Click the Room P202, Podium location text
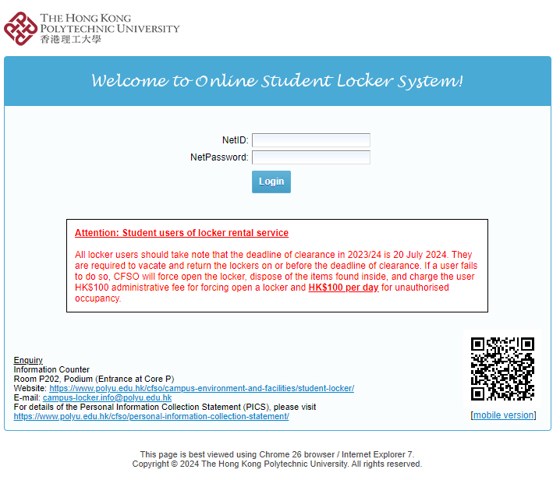Viewport: 560px width, 480px height. (x=94, y=379)
